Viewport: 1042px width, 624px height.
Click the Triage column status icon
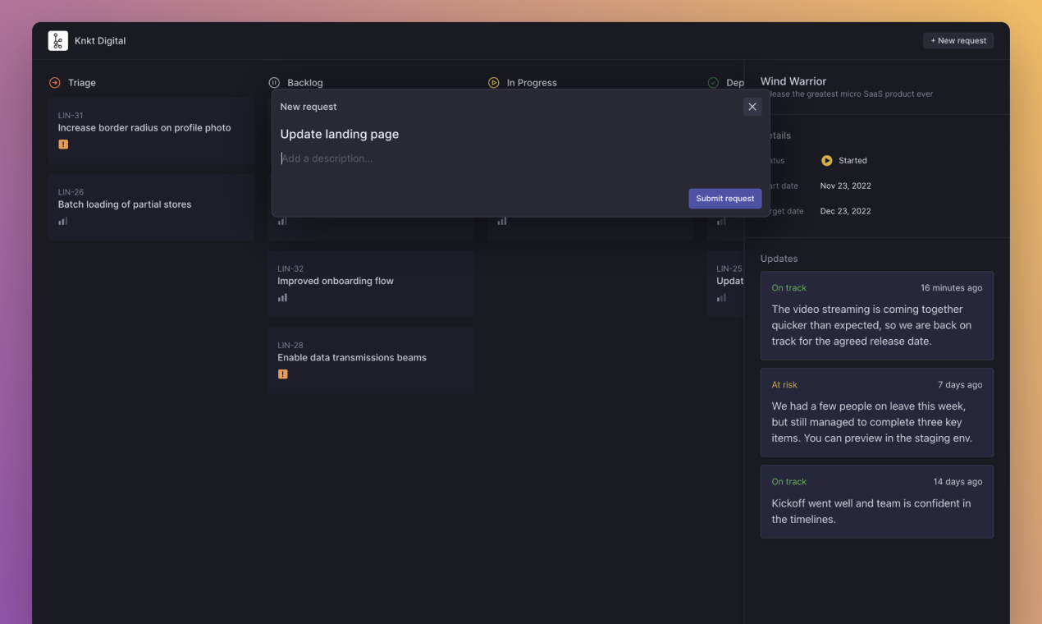click(54, 82)
